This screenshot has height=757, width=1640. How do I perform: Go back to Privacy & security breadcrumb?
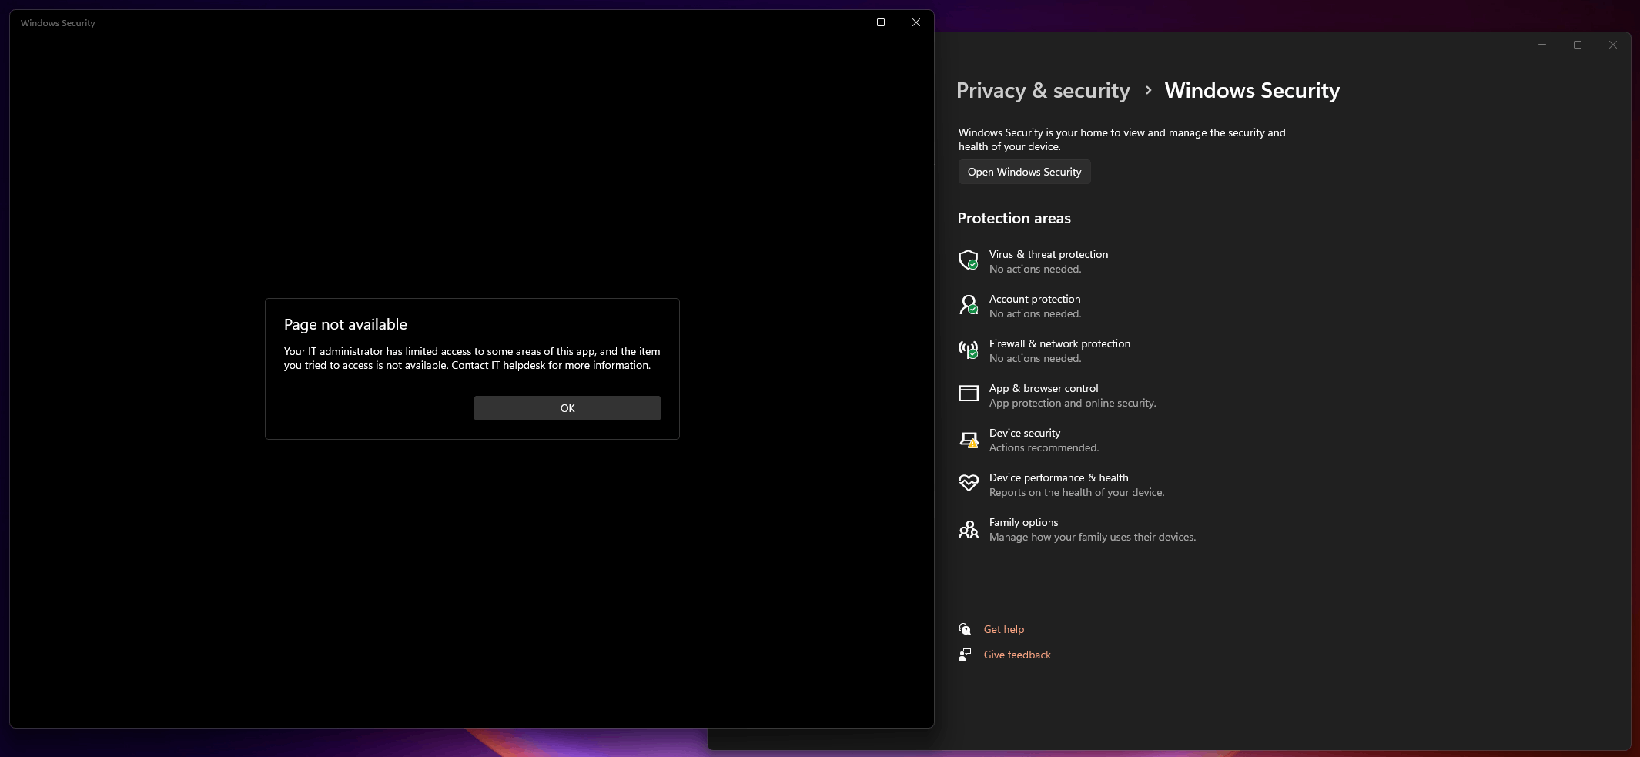[1043, 91]
